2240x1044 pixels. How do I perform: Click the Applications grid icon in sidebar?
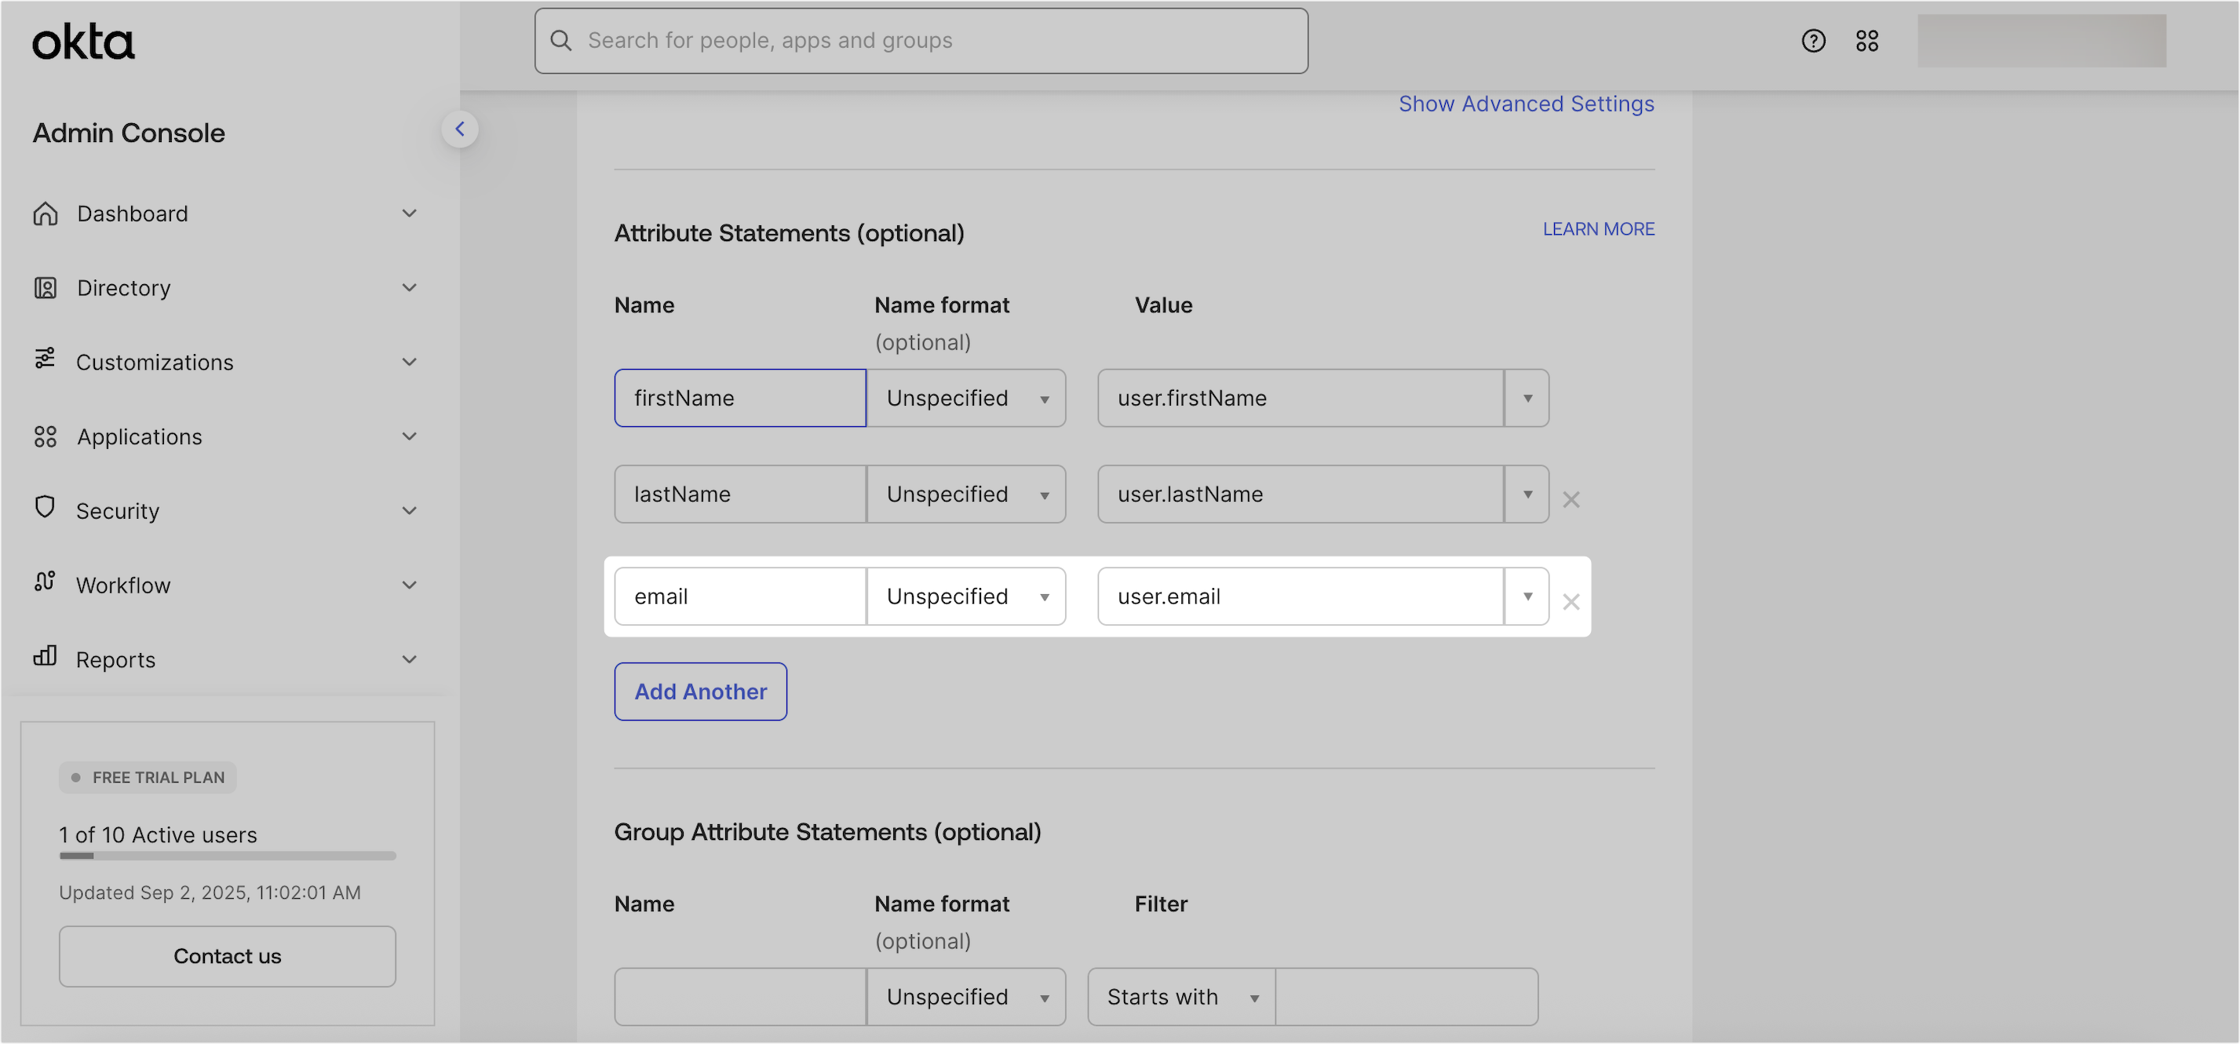pyautogui.click(x=46, y=436)
